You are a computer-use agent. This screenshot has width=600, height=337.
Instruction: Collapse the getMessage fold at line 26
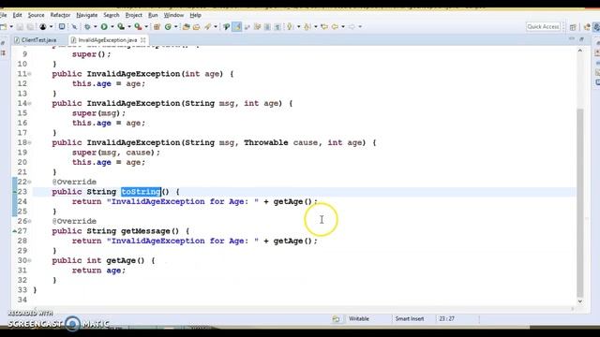coord(29,221)
